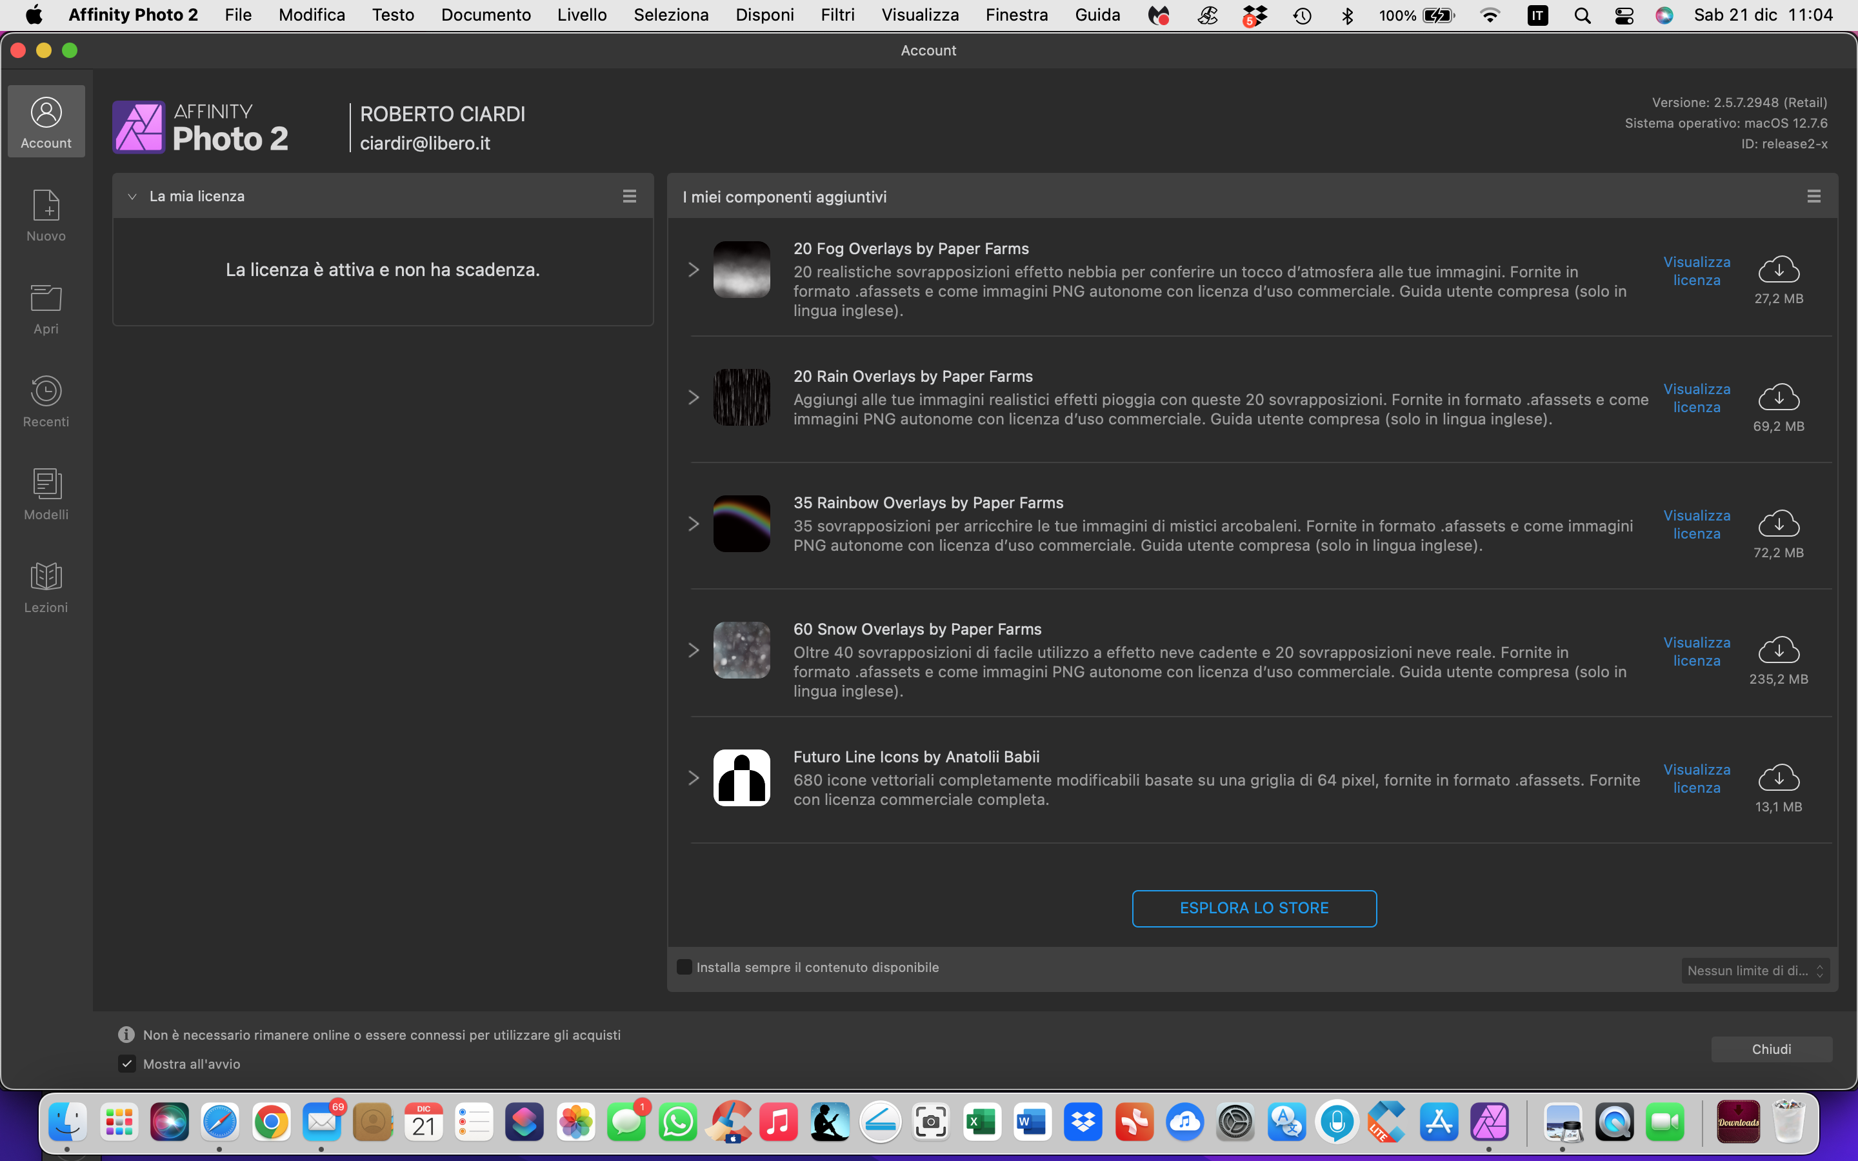This screenshot has width=1858, height=1161.
Task: Click ESPLORA LO STORE button
Action: coord(1254,908)
